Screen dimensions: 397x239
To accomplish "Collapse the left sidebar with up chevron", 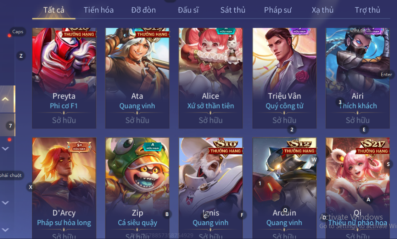I will pos(6,99).
